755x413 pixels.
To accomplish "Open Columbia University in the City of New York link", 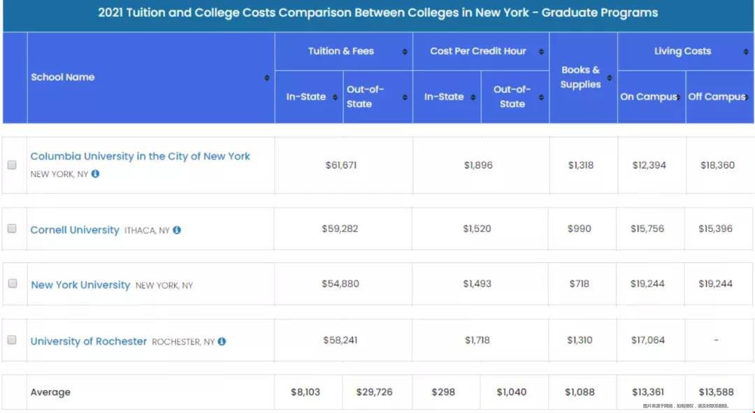I will tap(140, 157).
